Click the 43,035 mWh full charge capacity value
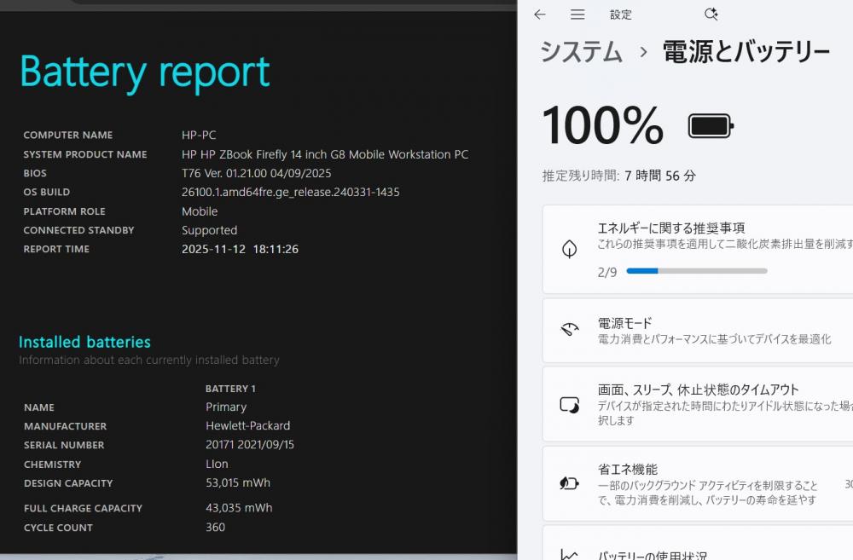Image resolution: width=853 pixels, height=560 pixels. tap(239, 508)
